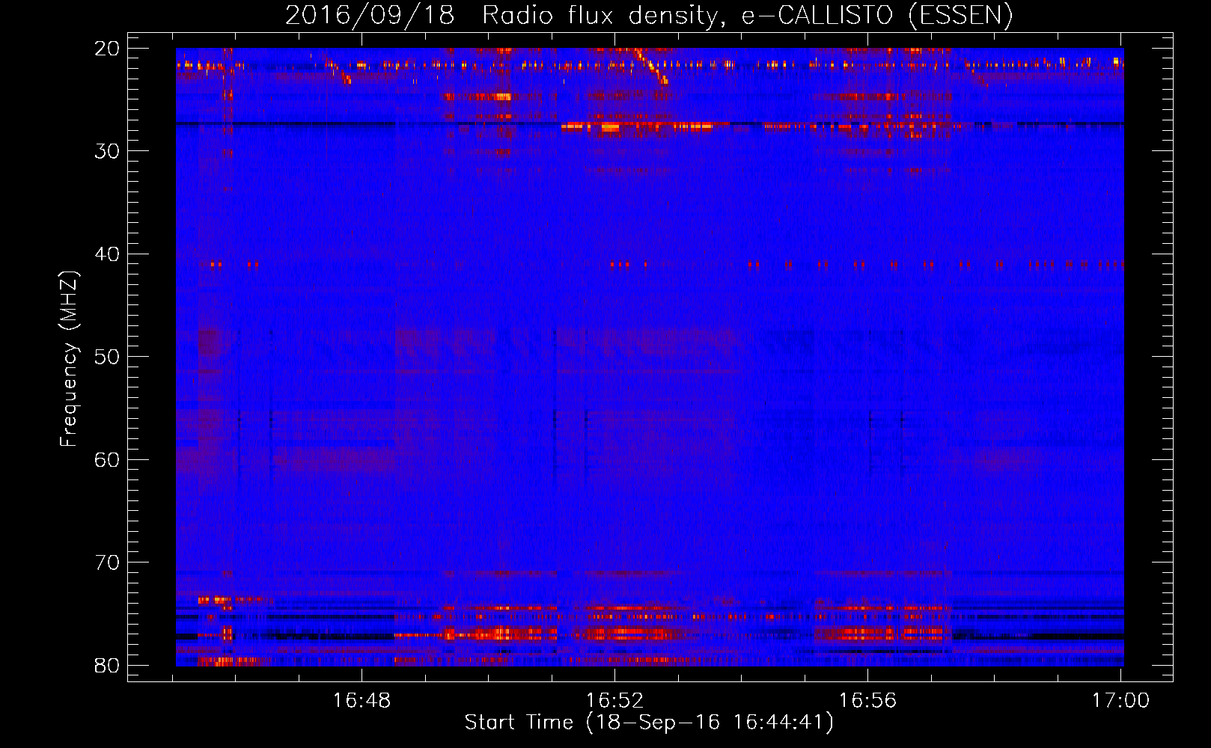1211x748 pixels.
Task: Click the plot title 'Radio flux density, e-CALLISTO (ESSEN)'
Action: click(747, 16)
